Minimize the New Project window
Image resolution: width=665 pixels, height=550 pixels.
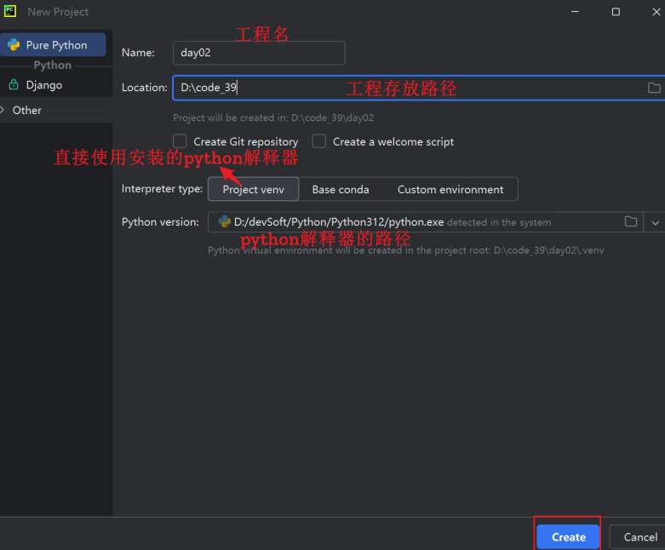click(575, 12)
